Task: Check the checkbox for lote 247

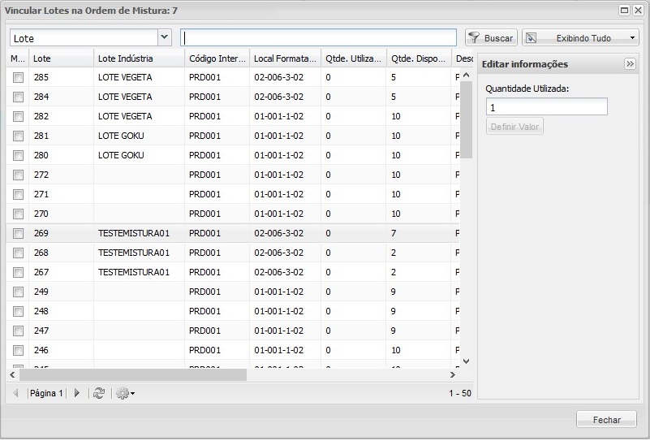Action: [18, 331]
